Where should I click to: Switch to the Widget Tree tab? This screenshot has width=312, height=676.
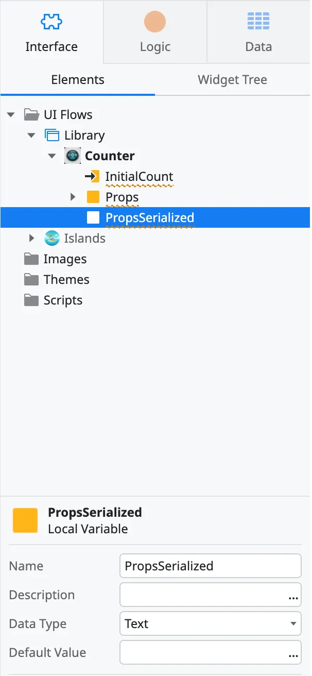pyautogui.click(x=232, y=80)
